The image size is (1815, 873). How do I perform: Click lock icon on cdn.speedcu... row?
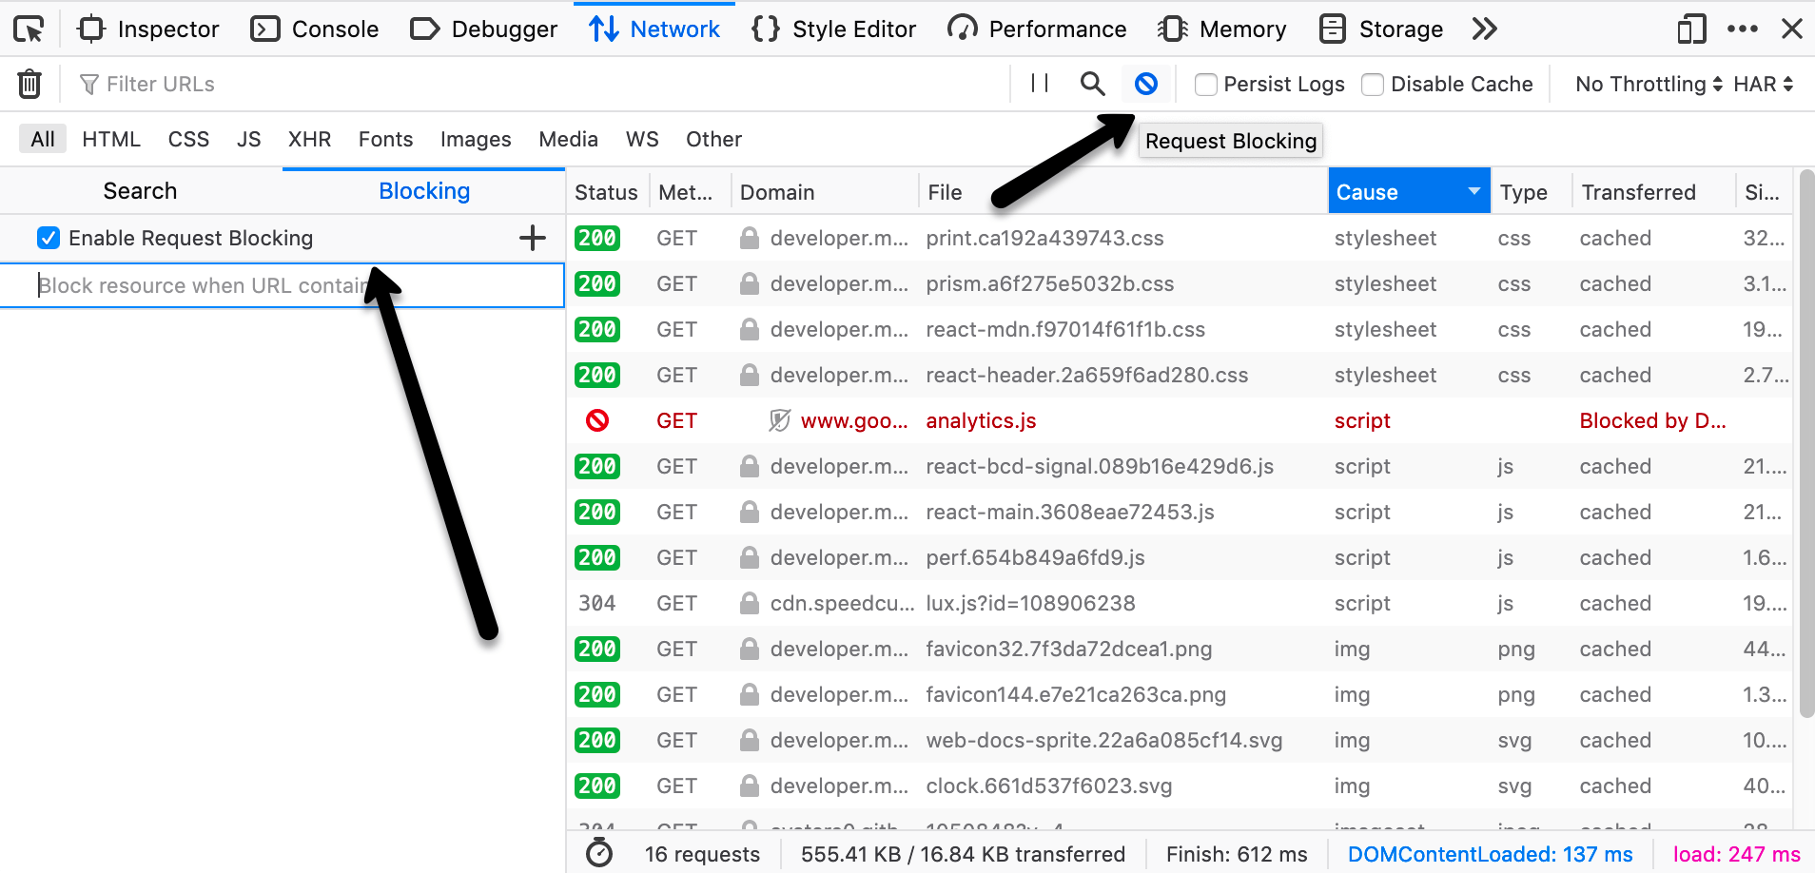(x=750, y=603)
